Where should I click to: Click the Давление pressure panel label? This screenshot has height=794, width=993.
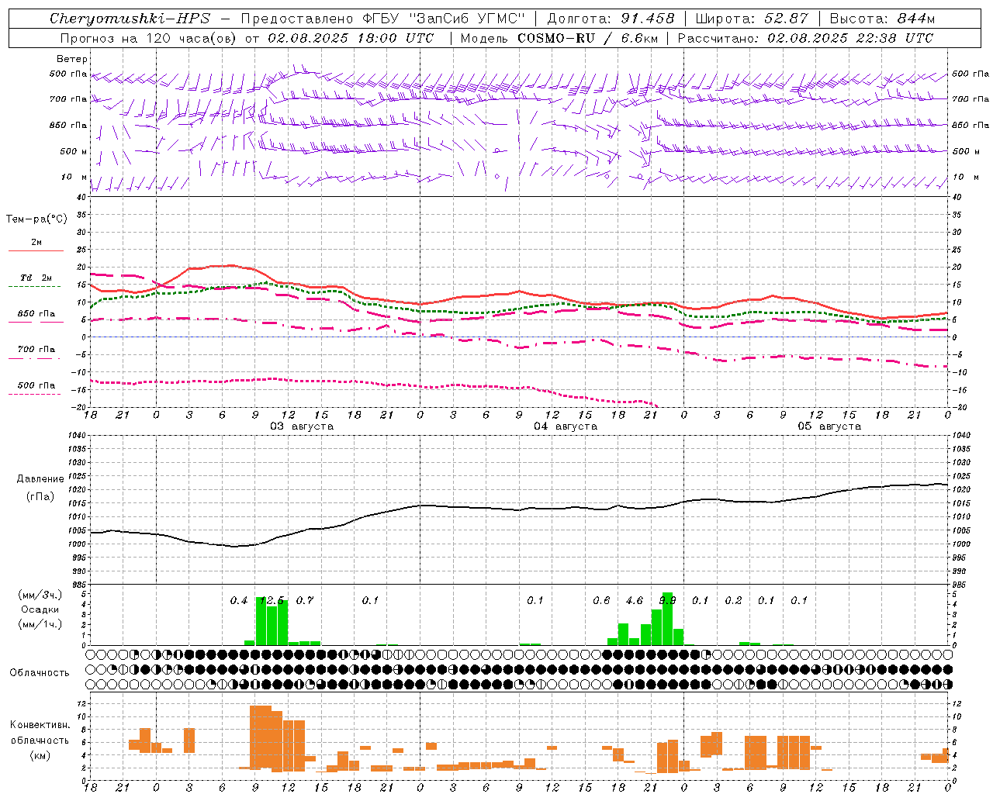pyautogui.click(x=40, y=479)
